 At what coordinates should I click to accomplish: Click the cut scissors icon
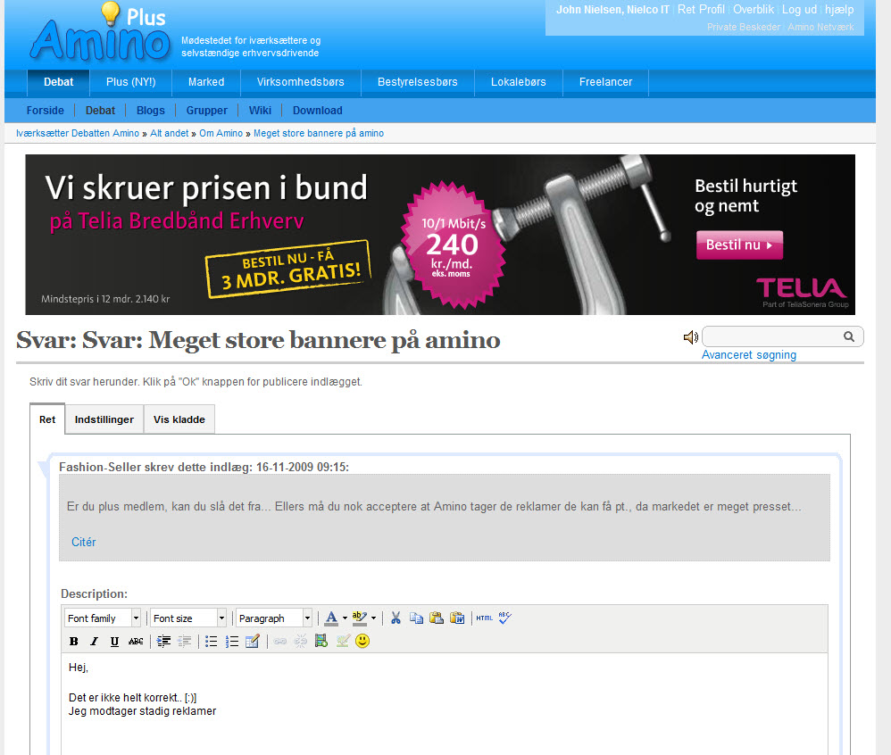pos(396,618)
